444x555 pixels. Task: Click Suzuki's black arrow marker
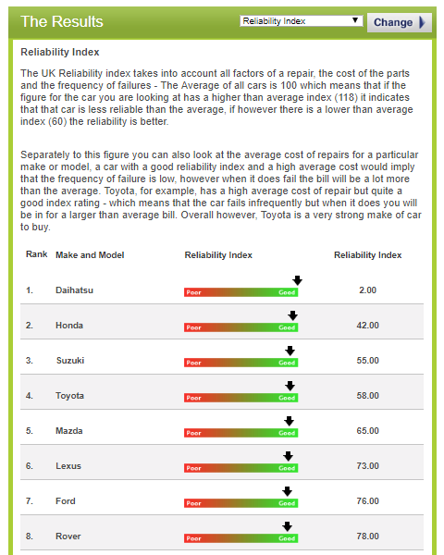point(290,351)
